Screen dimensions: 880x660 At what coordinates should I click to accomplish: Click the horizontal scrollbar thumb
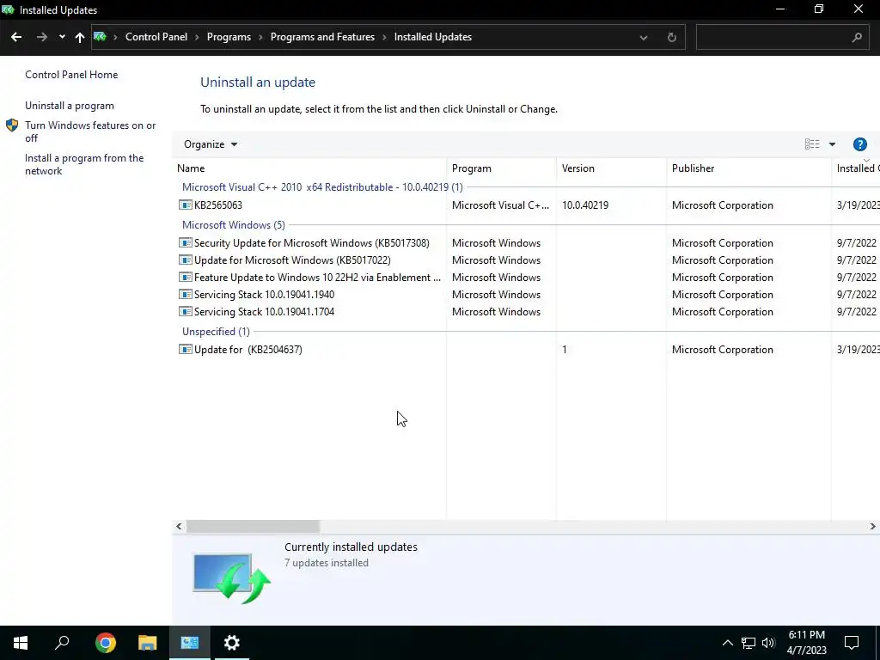254,527
